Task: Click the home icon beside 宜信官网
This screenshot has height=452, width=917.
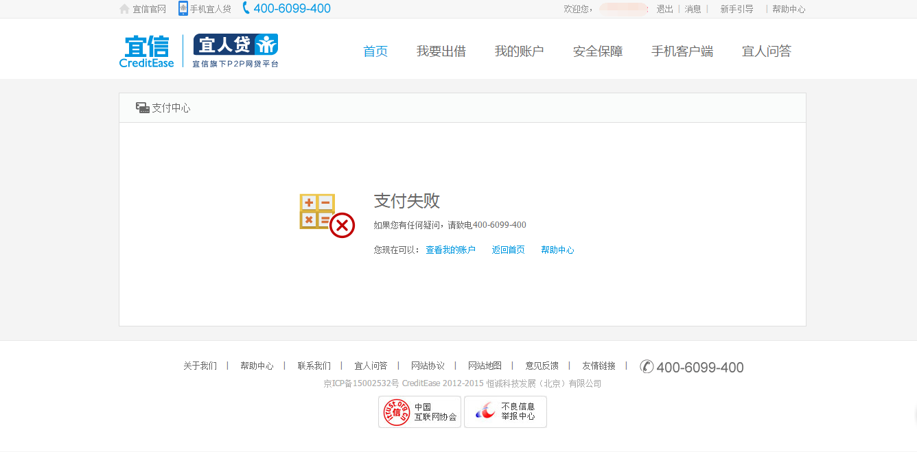Action: [124, 9]
